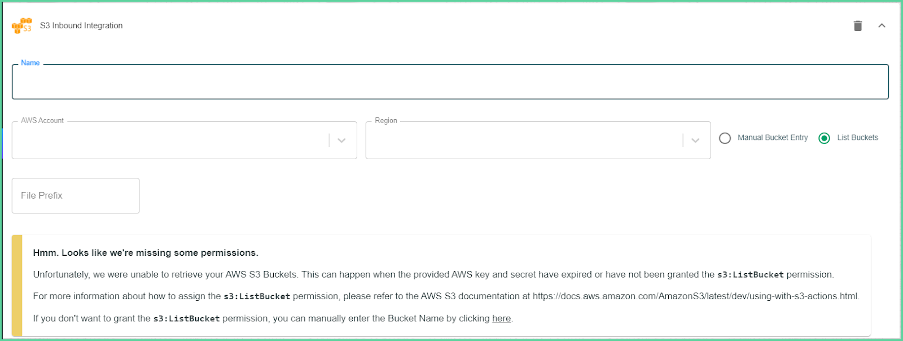The height and width of the screenshot is (341, 903).
Task: Click the orange S3 logo icon
Action: pos(22,26)
